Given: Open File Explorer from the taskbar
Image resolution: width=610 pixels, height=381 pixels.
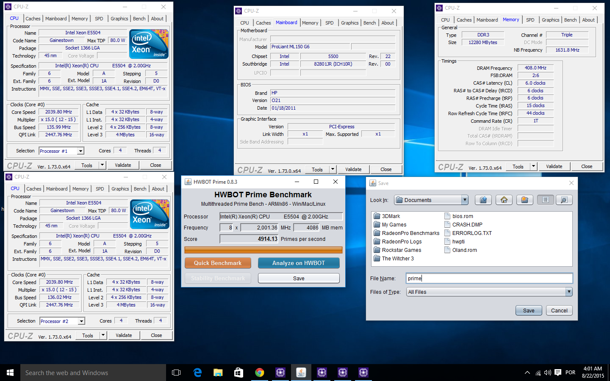Looking at the screenshot, I should click(x=218, y=373).
